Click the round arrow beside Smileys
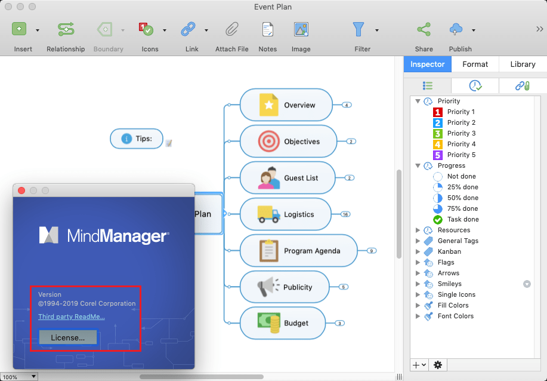The width and height of the screenshot is (547, 381). (527, 284)
